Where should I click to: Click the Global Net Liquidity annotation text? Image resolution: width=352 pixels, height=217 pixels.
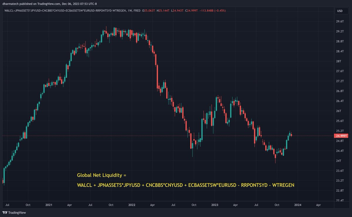click(x=101, y=175)
